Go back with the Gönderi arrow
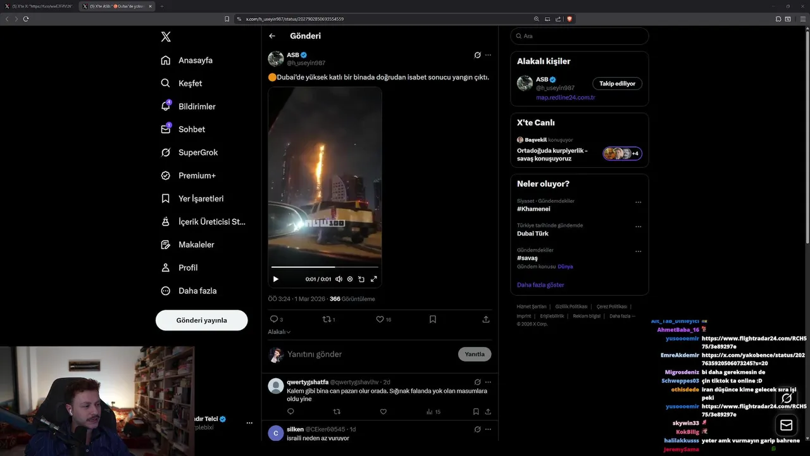The image size is (810, 456). [272, 36]
